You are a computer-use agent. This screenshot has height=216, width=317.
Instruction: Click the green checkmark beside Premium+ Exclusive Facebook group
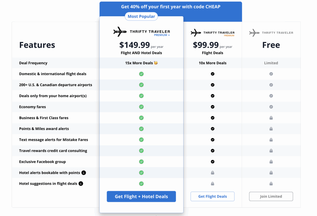(141, 161)
